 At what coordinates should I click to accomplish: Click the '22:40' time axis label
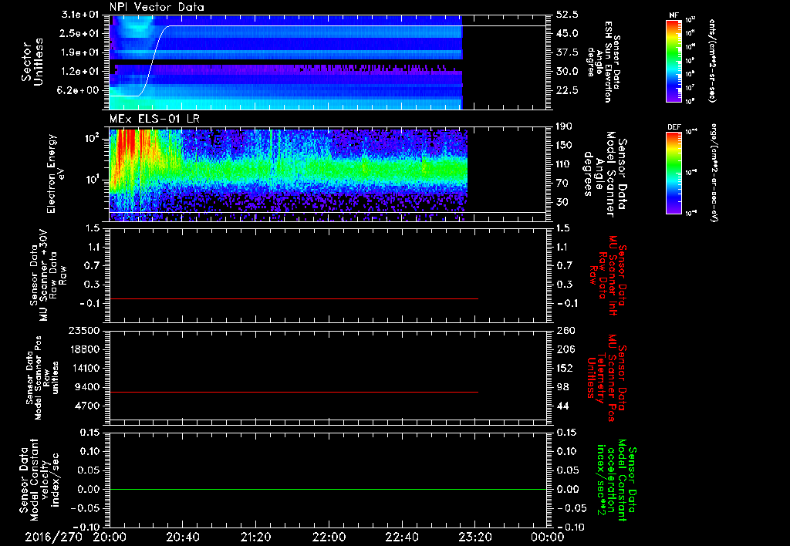point(401,537)
